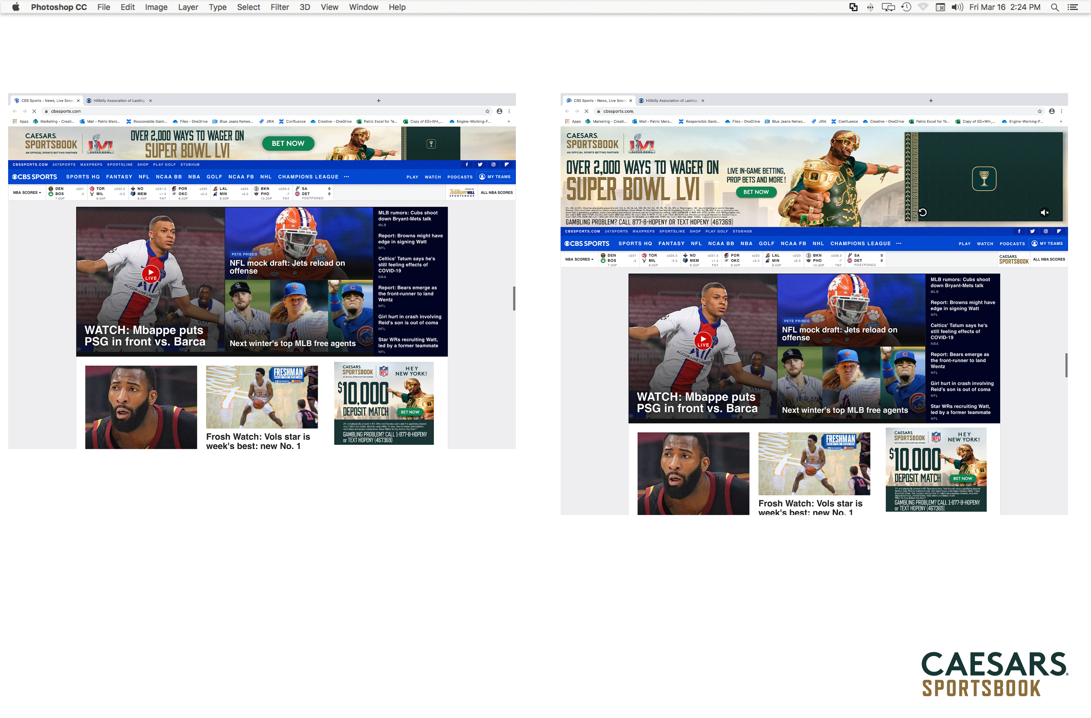
Task: Open ALL NBA SCORES link in left browser
Action: pyautogui.click(x=497, y=192)
